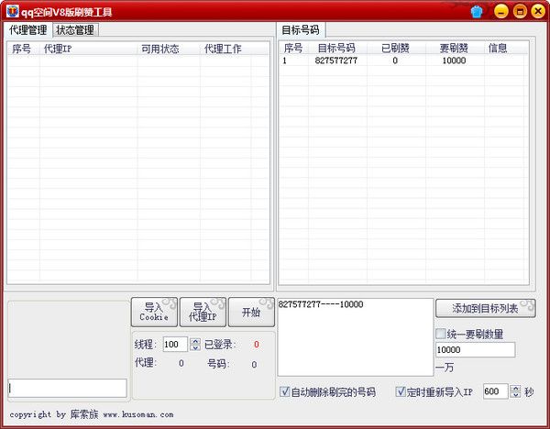
Task: Click the 线程 input field showing 100
Action: (x=175, y=345)
